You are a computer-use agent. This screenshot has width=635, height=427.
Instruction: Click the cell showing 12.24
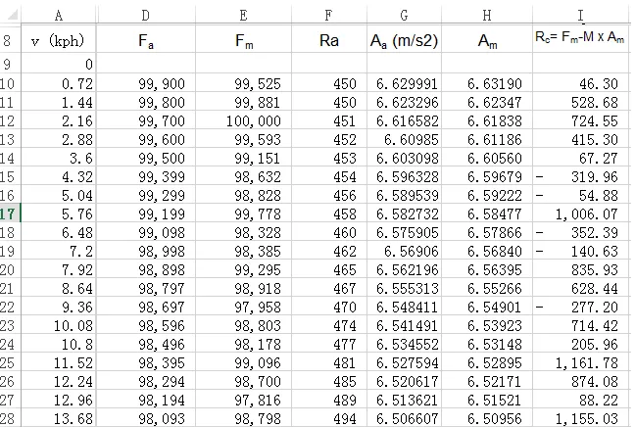(x=59, y=381)
